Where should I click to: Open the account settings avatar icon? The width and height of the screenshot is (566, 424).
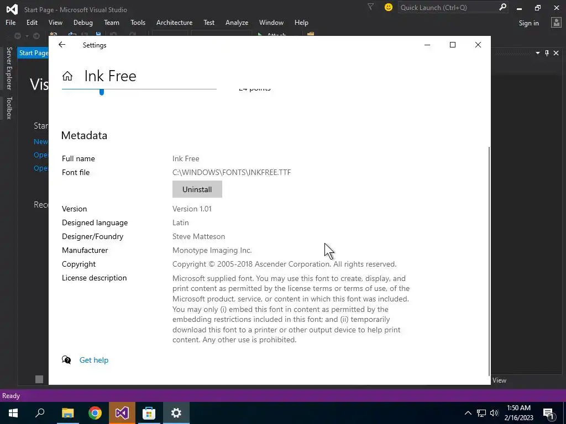click(x=556, y=23)
